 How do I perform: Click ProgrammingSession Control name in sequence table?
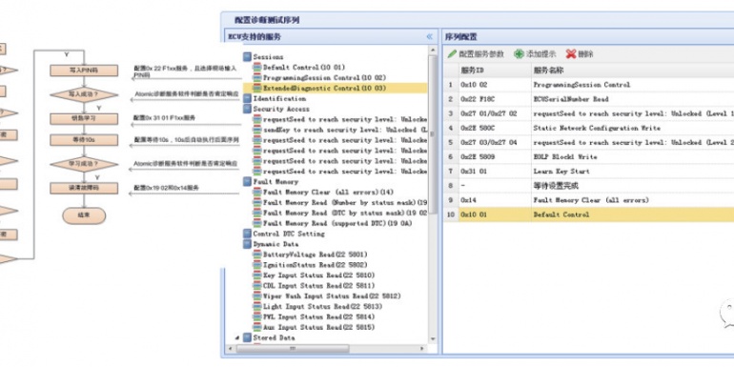click(581, 85)
